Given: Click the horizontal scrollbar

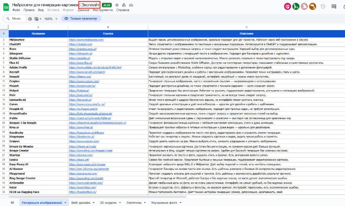Looking at the screenshot, I should coord(98,197).
